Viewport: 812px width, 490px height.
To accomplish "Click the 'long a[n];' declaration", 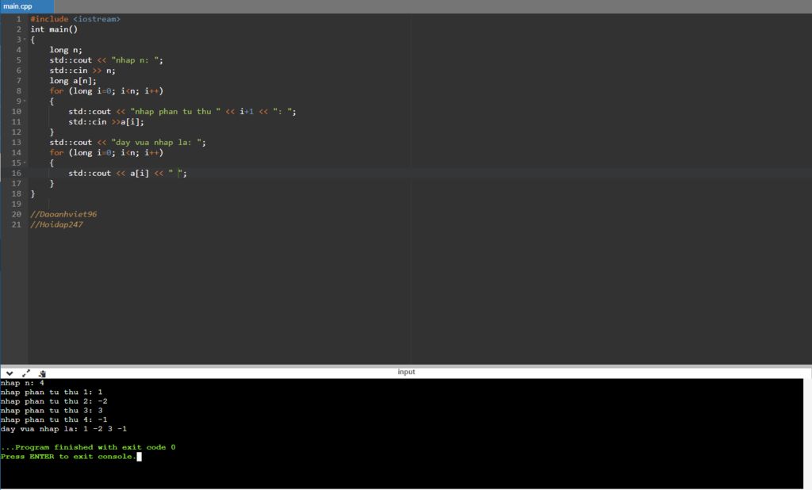I will tap(73, 81).
